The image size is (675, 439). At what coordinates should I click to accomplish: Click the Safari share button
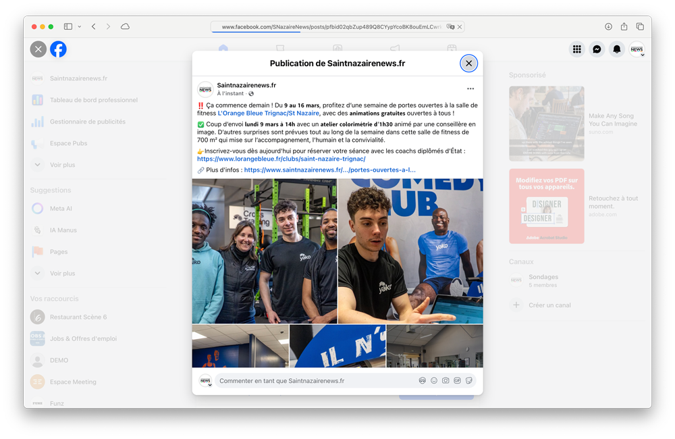624,27
